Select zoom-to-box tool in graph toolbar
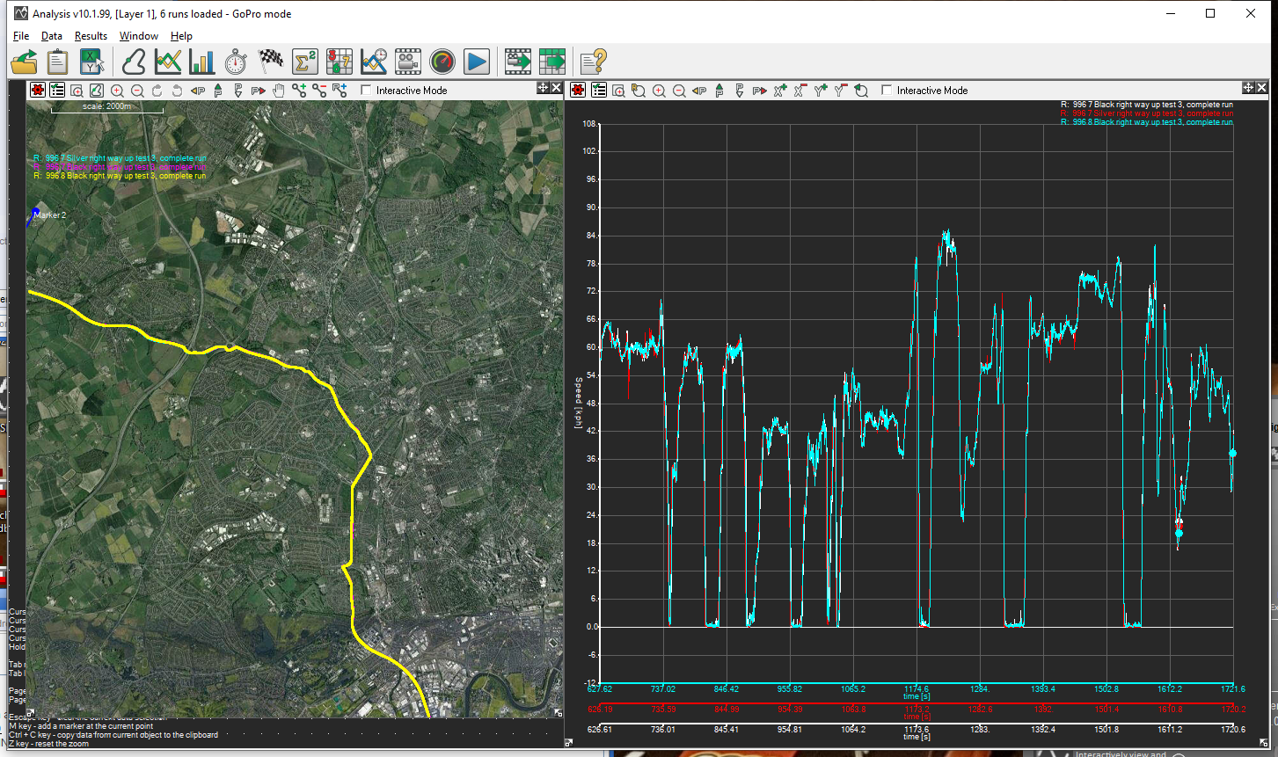 tap(618, 90)
